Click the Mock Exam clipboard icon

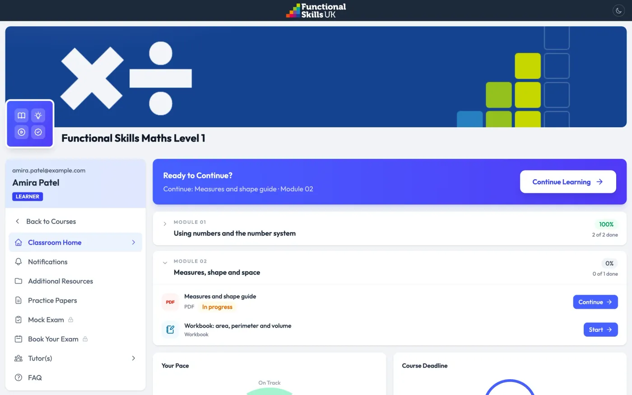pyautogui.click(x=19, y=320)
